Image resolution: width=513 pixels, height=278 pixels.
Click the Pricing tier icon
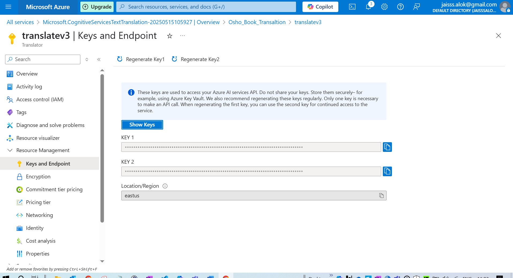(20, 202)
